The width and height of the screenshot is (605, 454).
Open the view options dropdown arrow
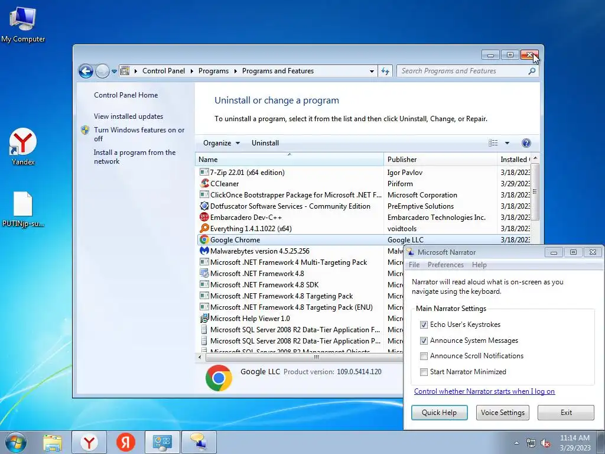coord(507,143)
